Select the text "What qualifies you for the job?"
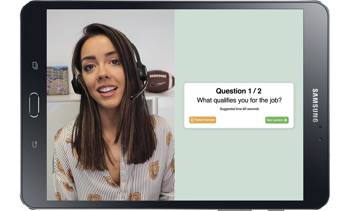This screenshot has width=350, height=211. tap(239, 100)
